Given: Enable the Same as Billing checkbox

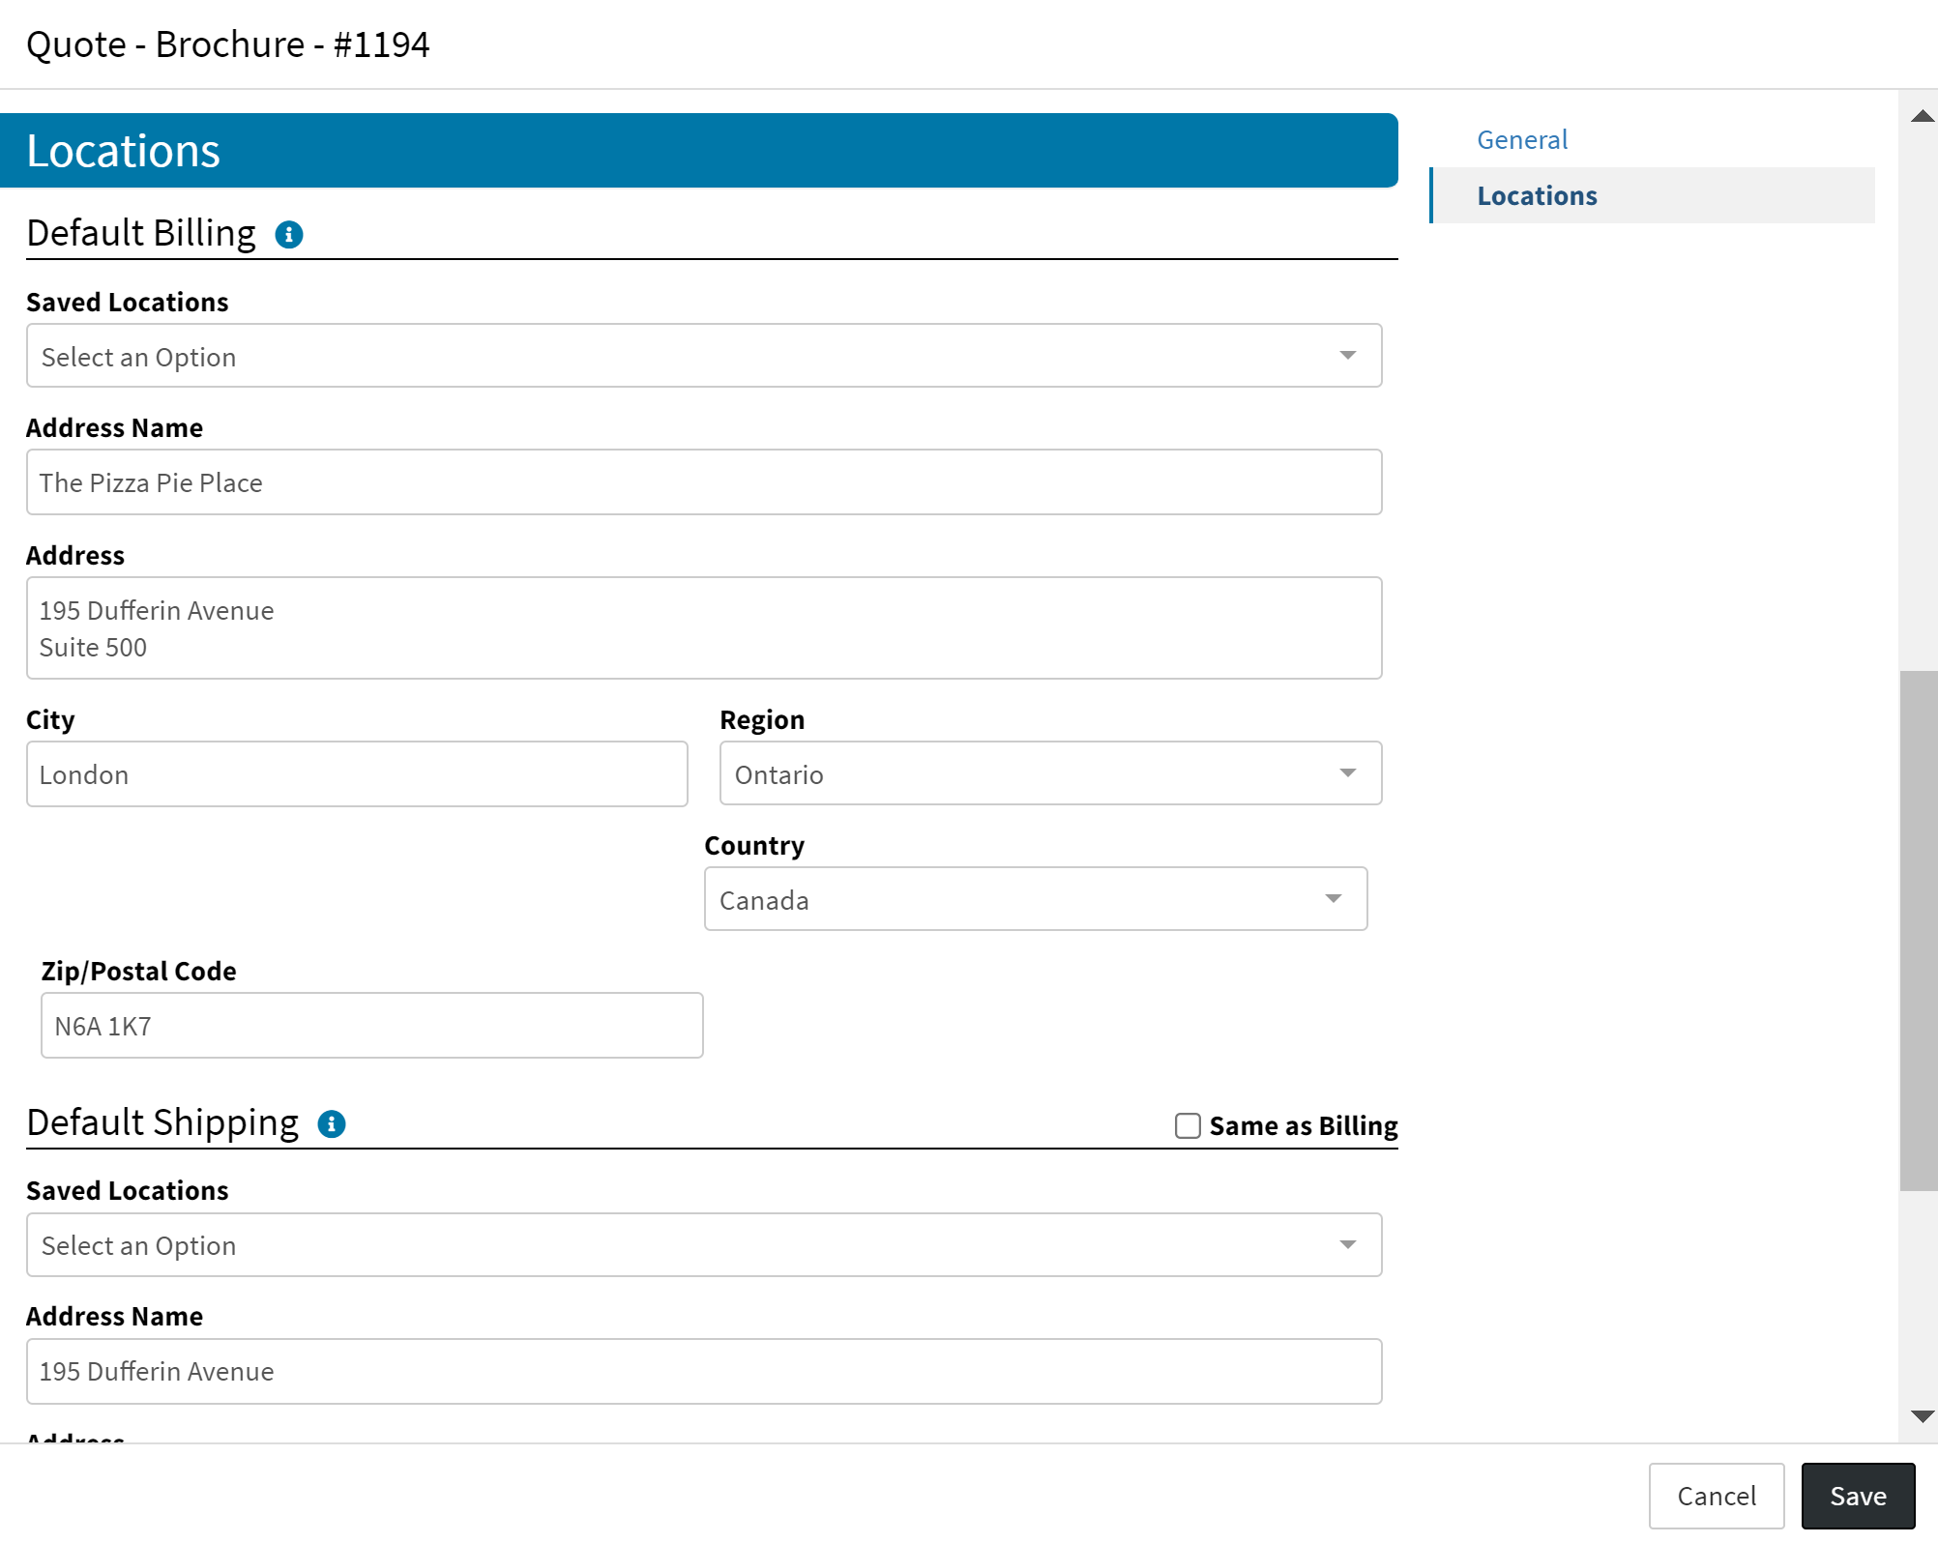Looking at the screenshot, I should click(x=1188, y=1126).
